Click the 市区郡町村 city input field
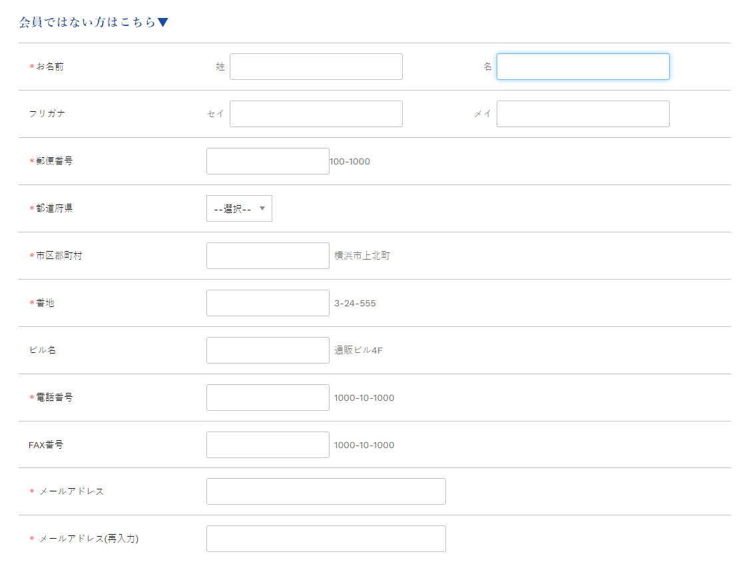The height and width of the screenshot is (562, 739). point(268,256)
